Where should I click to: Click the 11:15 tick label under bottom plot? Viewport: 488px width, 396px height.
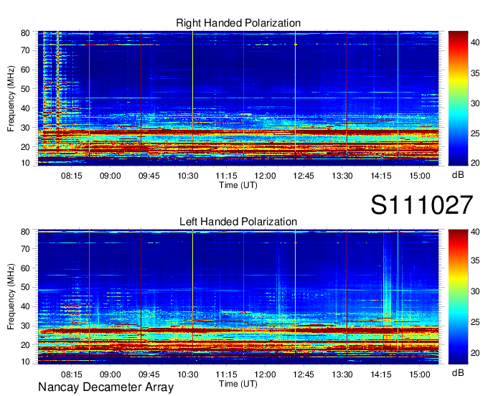pyautogui.click(x=226, y=374)
